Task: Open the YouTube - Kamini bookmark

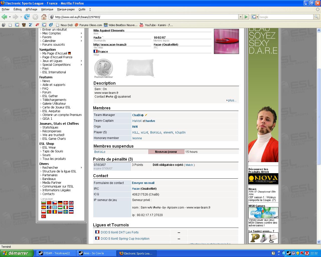Action: [156, 25]
